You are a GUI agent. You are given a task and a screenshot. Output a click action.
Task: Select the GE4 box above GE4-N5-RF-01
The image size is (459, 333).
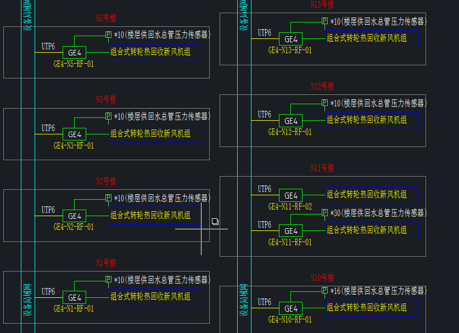(x=74, y=53)
